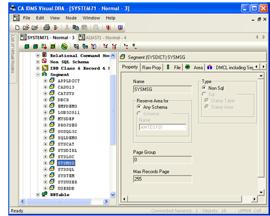270x216 pixels.
Task: Click the IDD Class & Record node icon
Action: click(45, 68)
